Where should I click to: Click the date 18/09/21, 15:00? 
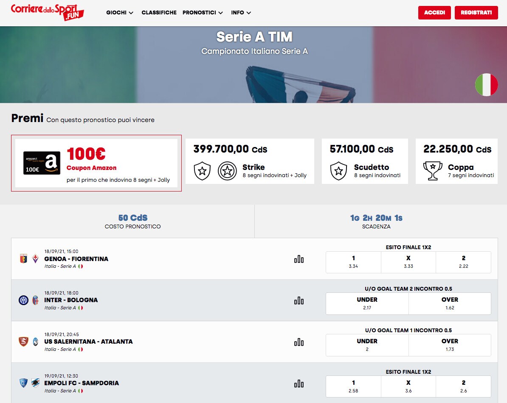(x=61, y=251)
